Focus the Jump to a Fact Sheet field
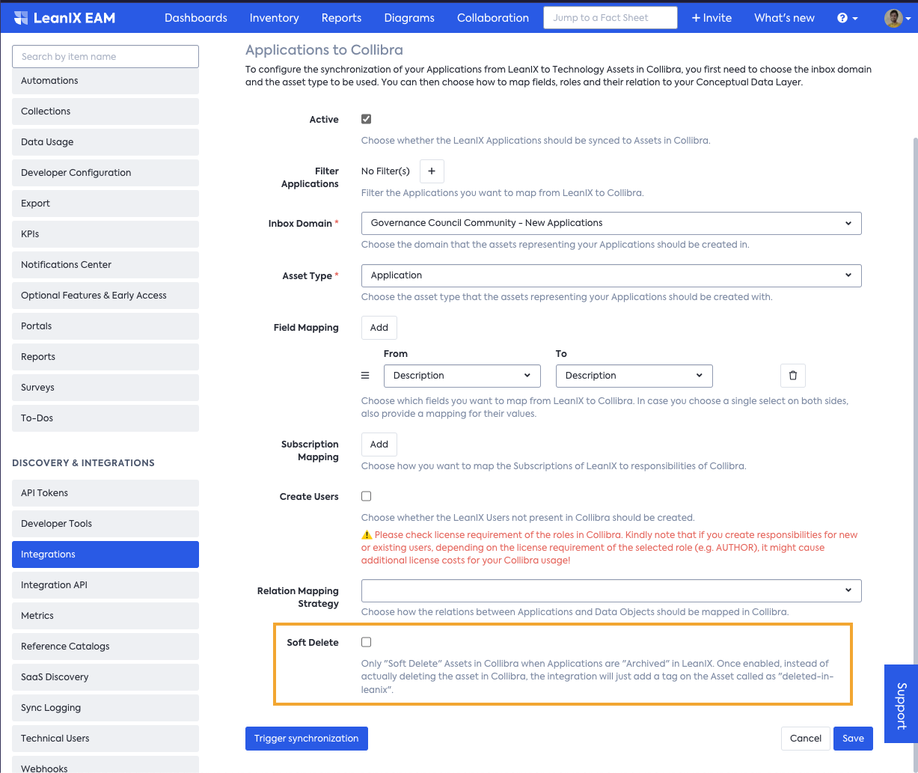 (x=611, y=18)
